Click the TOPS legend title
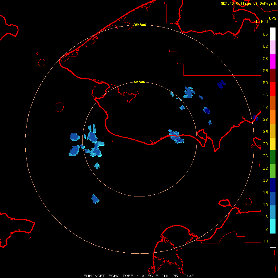This screenshot has width=278, height=278. coord(272,18)
